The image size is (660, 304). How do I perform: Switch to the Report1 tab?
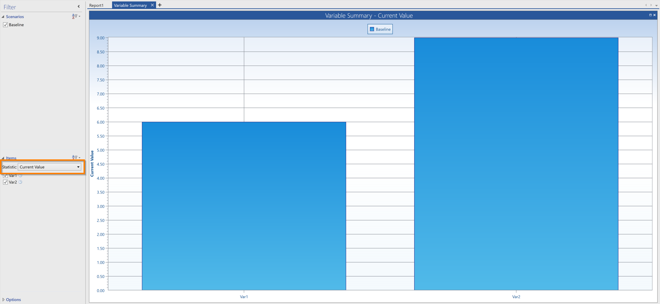(96, 5)
